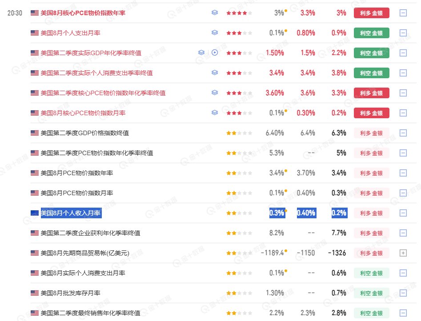Collapse the 美国8月批发库存月率 row
The image size is (421, 321).
(x=403, y=293)
